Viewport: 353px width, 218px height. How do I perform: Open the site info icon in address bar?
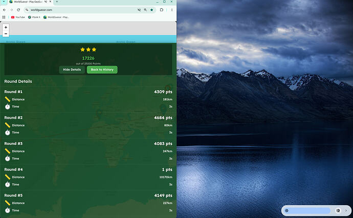[27, 10]
